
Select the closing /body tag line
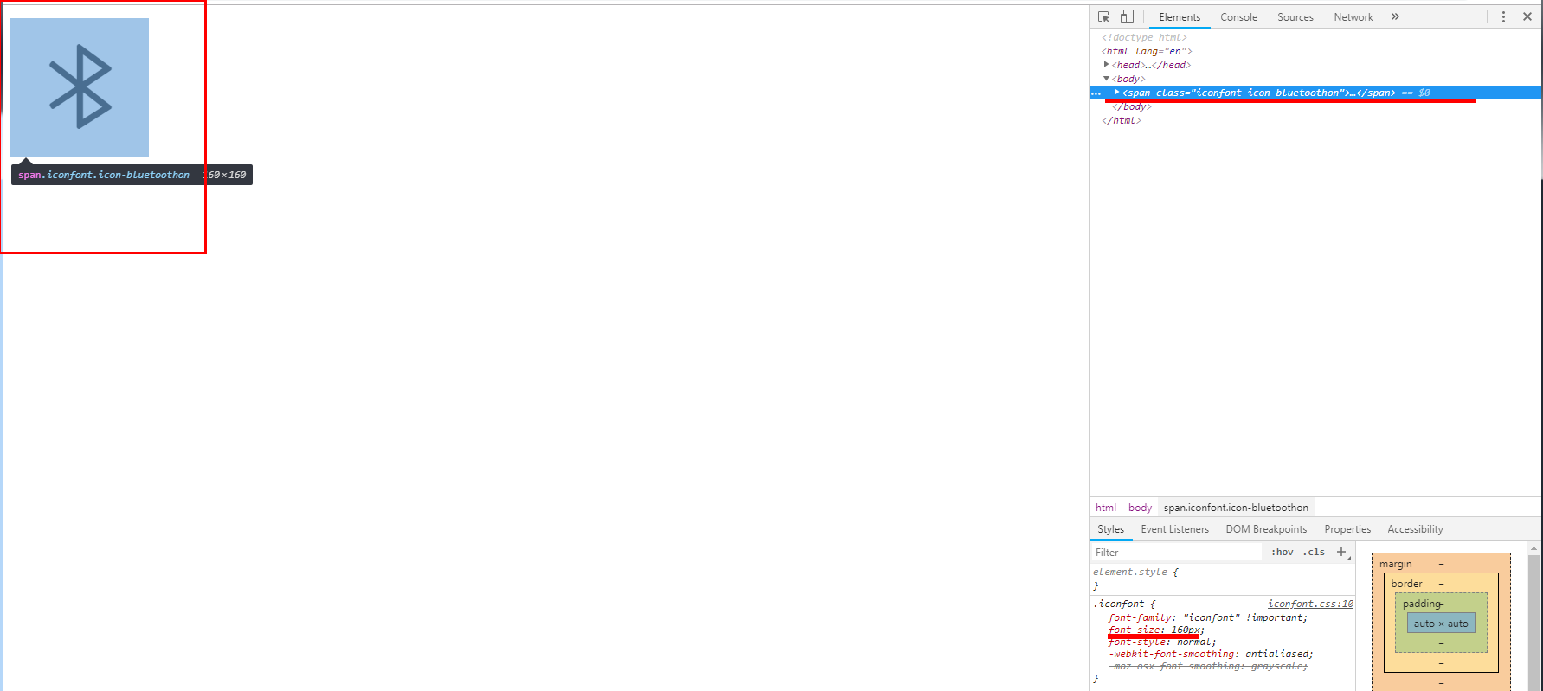tap(1132, 106)
